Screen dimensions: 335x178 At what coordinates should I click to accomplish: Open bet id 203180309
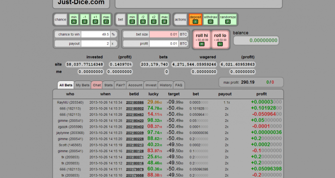coord(135,133)
